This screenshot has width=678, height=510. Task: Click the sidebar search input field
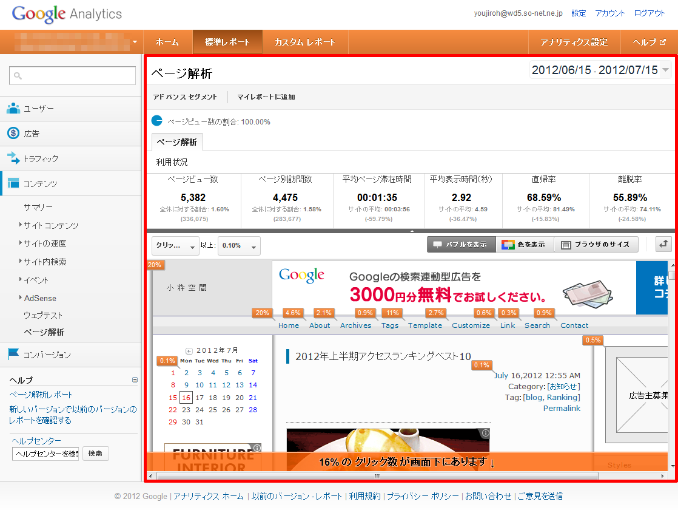72,76
